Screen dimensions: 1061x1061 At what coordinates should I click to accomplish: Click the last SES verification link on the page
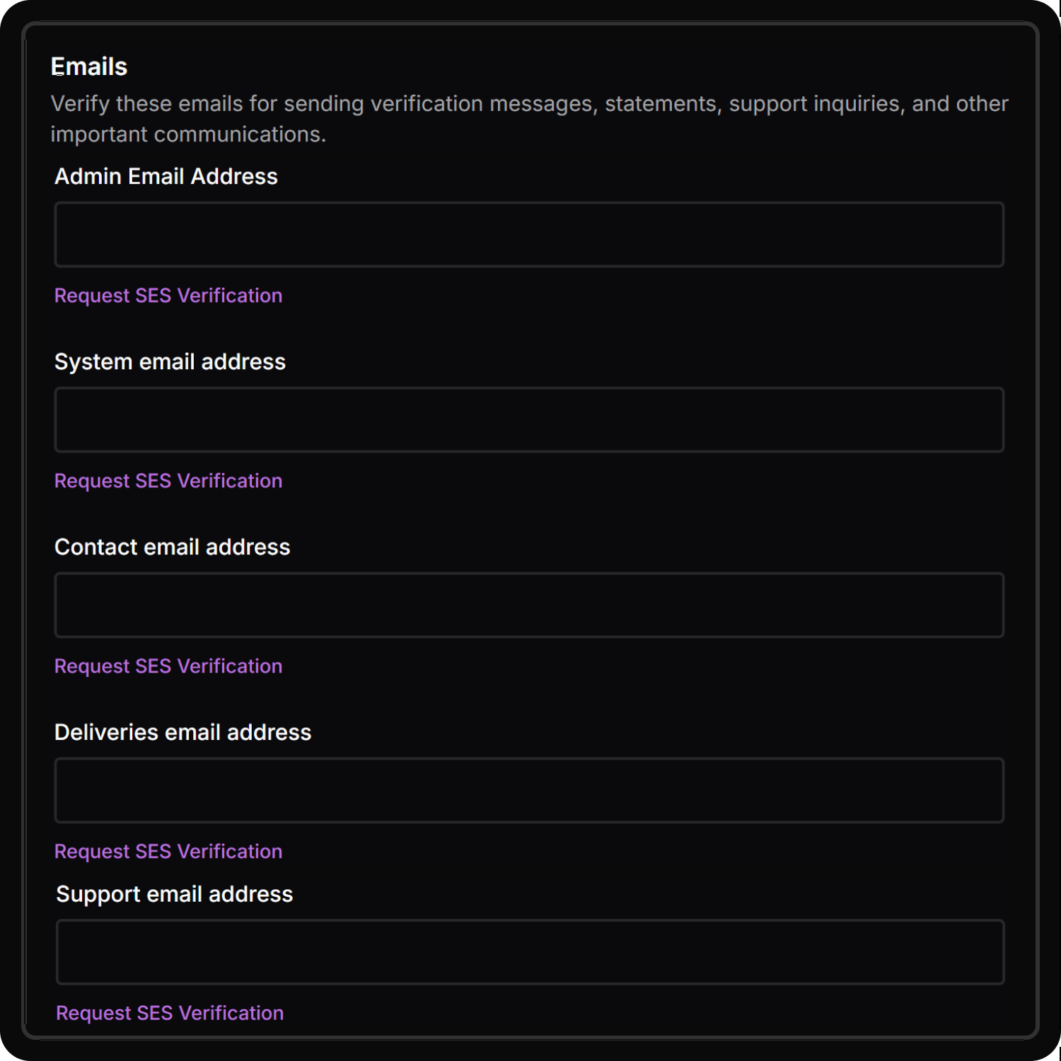pos(168,1013)
